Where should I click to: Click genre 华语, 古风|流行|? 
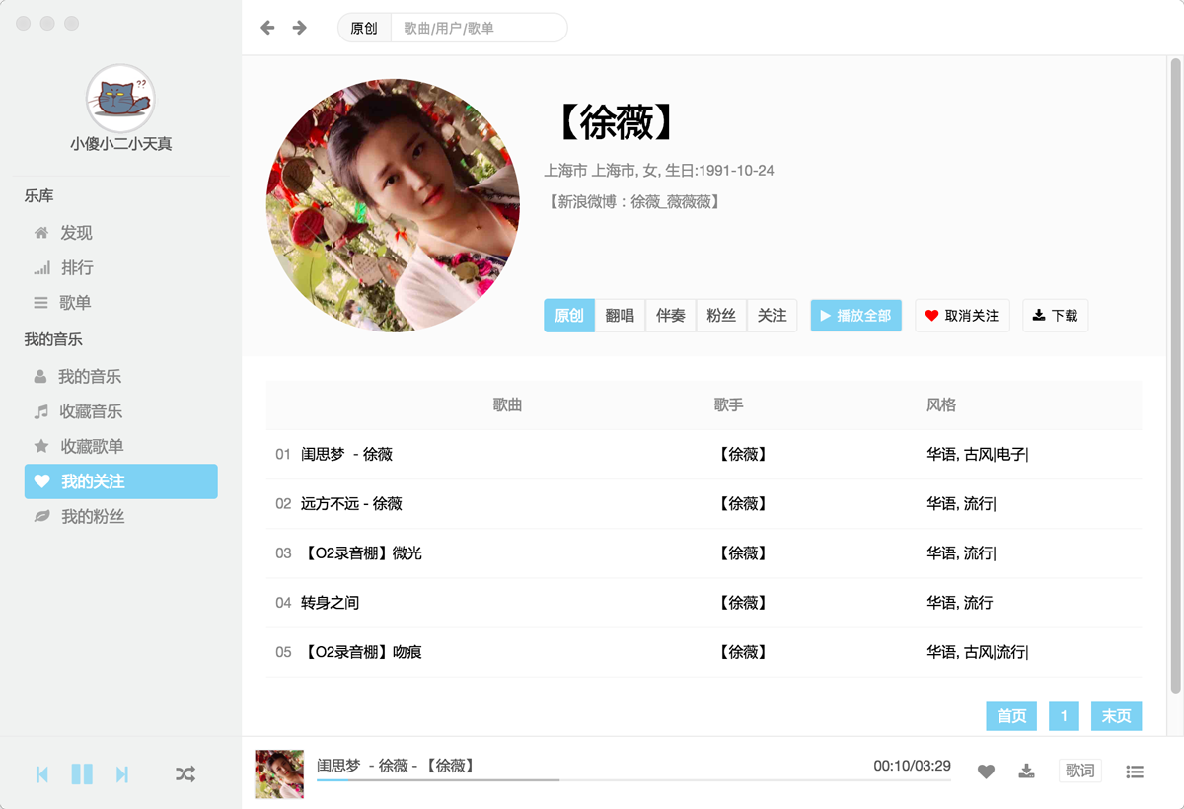point(977,651)
